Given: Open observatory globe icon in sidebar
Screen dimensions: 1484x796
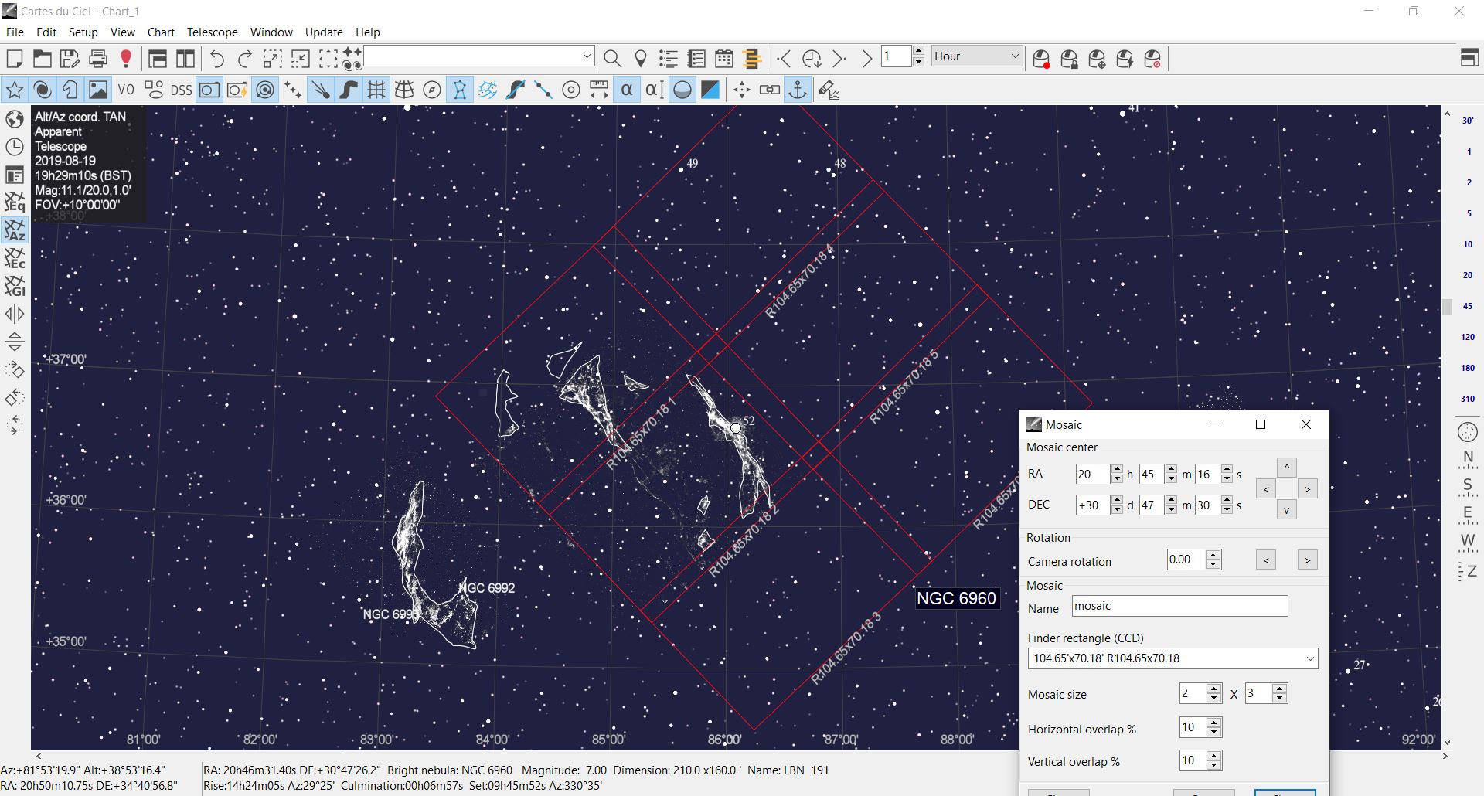Looking at the screenshot, I should point(15,119).
